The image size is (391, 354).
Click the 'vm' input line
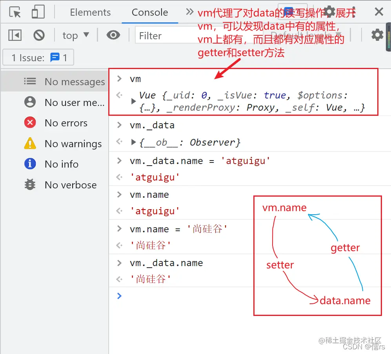(x=135, y=79)
